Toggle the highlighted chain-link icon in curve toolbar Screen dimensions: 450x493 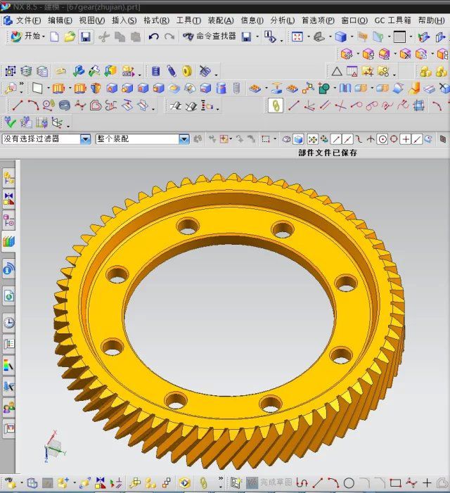(x=276, y=105)
